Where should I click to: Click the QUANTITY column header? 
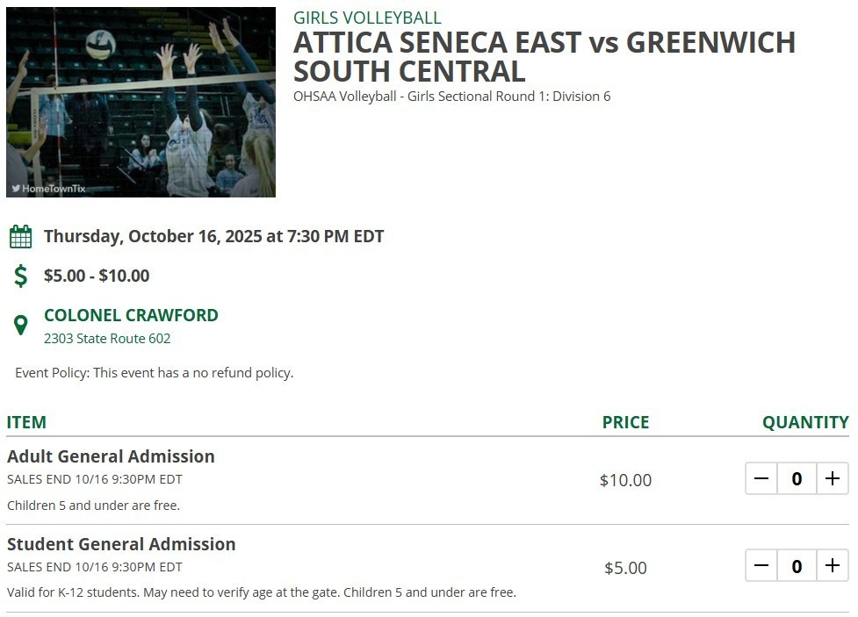[x=805, y=422]
